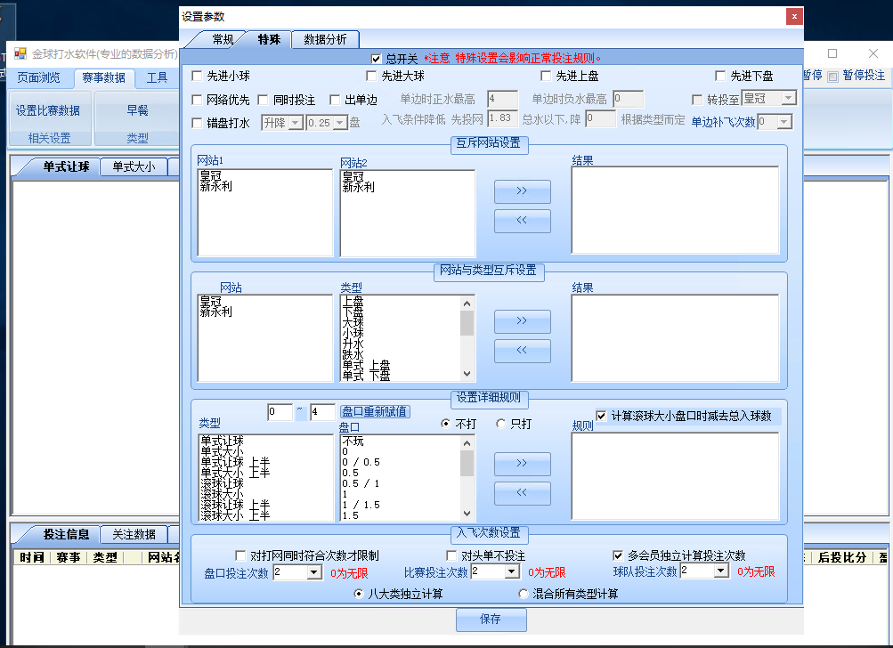Select 不玩 in the 盘口 list
This screenshot has width=893, height=648.
(353, 441)
